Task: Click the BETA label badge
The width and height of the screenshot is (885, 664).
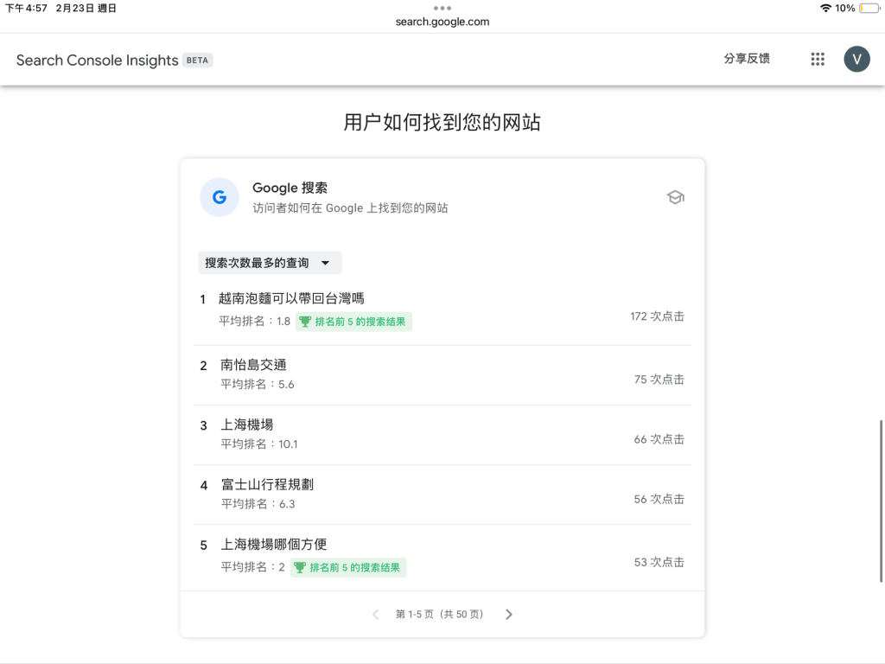Action: [x=198, y=61]
